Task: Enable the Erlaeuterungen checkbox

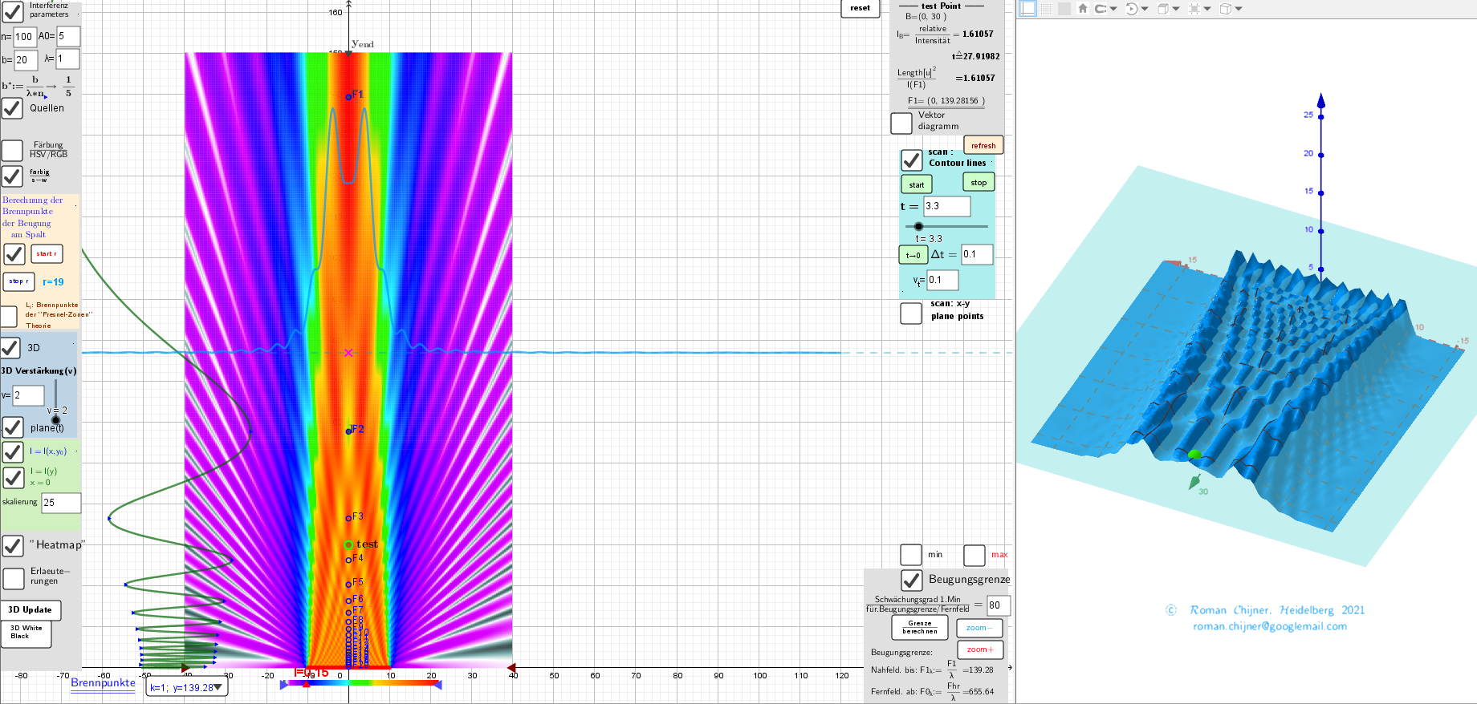Action: point(14,578)
